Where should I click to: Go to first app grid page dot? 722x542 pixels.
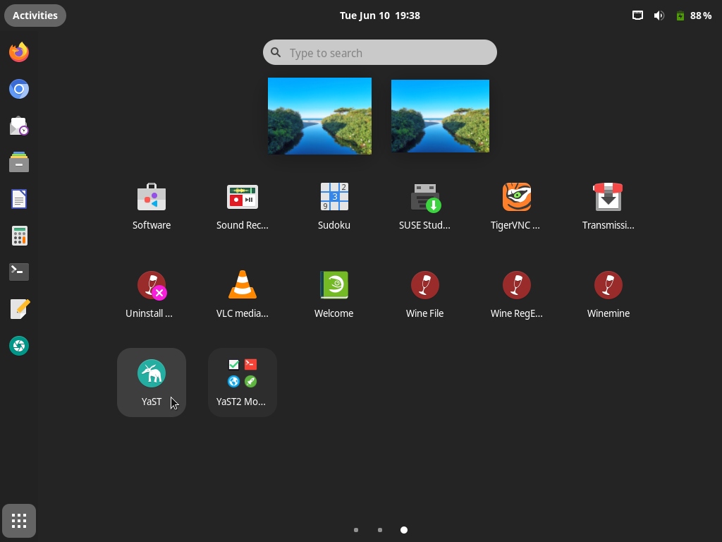356,530
